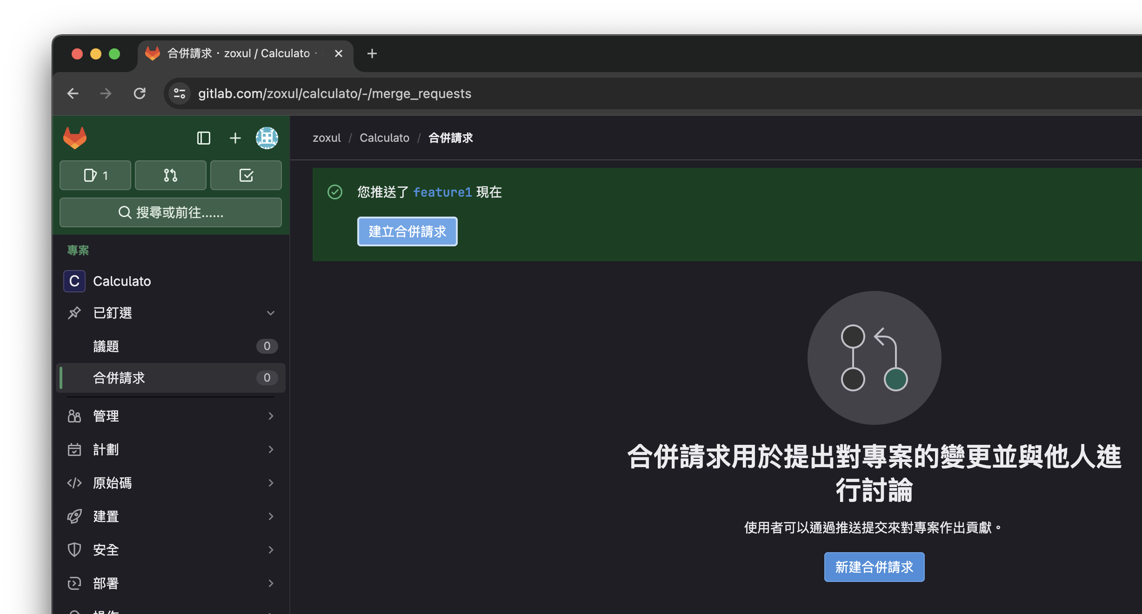Click the site information icon in address bar
Screen dimensions: 1142x614
pyautogui.click(x=180, y=93)
